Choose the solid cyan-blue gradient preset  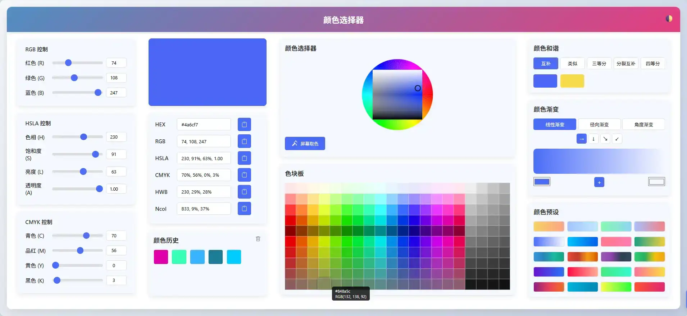pyautogui.click(x=583, y=241)
